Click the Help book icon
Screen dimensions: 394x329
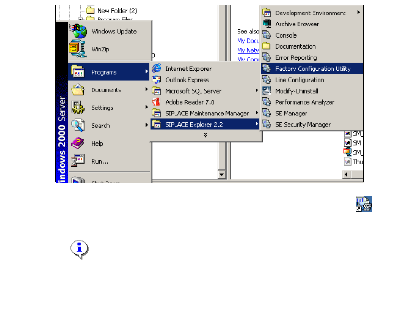78,143
